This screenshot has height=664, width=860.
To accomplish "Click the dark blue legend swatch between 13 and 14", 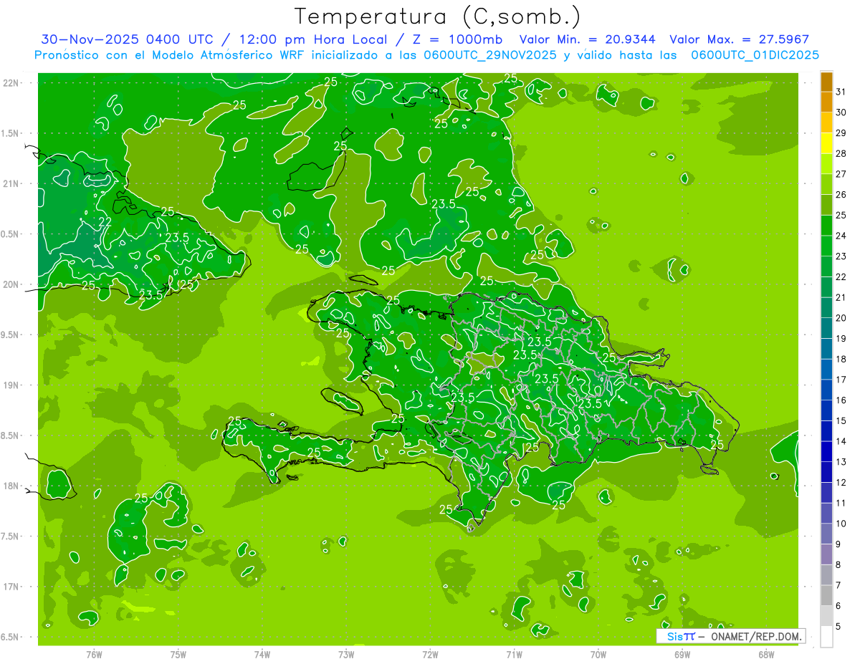I will click(826, 452).
